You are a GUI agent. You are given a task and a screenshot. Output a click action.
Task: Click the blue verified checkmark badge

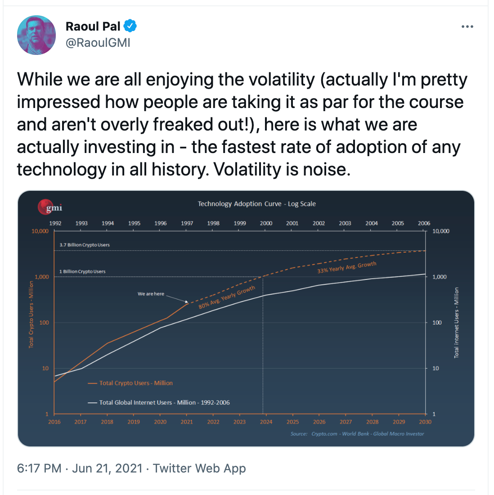tap(130, 26)
